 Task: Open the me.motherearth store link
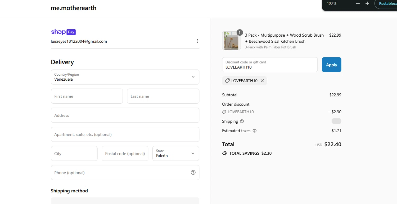tap(74, 8)
